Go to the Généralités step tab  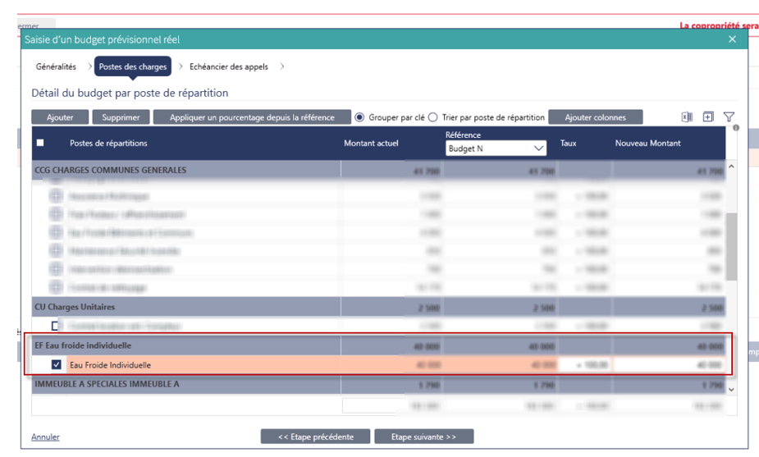tap(56, 66)
